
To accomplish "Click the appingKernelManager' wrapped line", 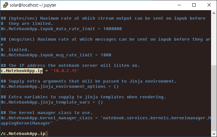I will (27, 123).
